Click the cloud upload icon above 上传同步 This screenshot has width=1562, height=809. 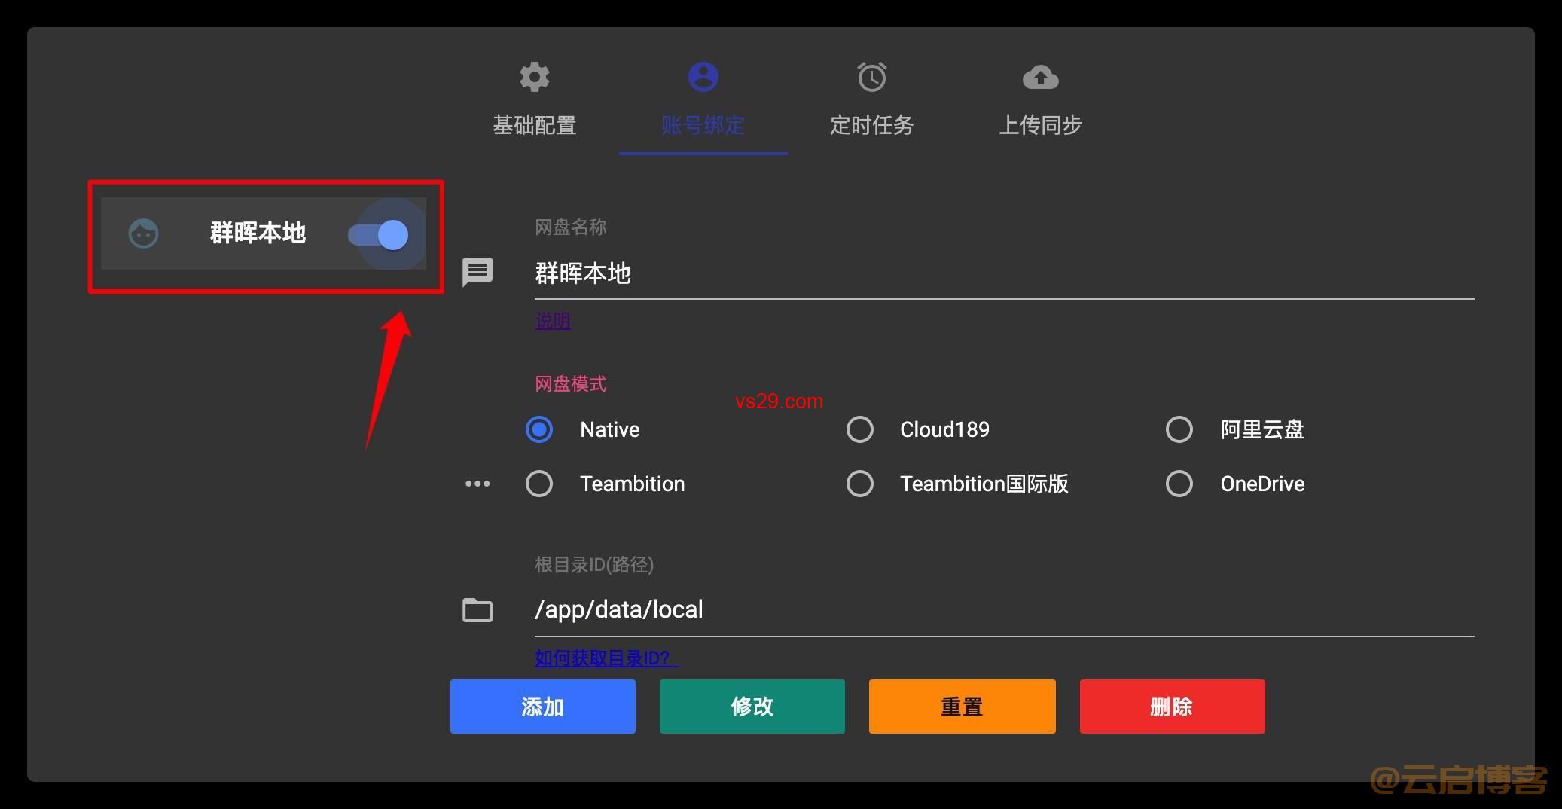pyautogui.click(x=1041, y=77)
